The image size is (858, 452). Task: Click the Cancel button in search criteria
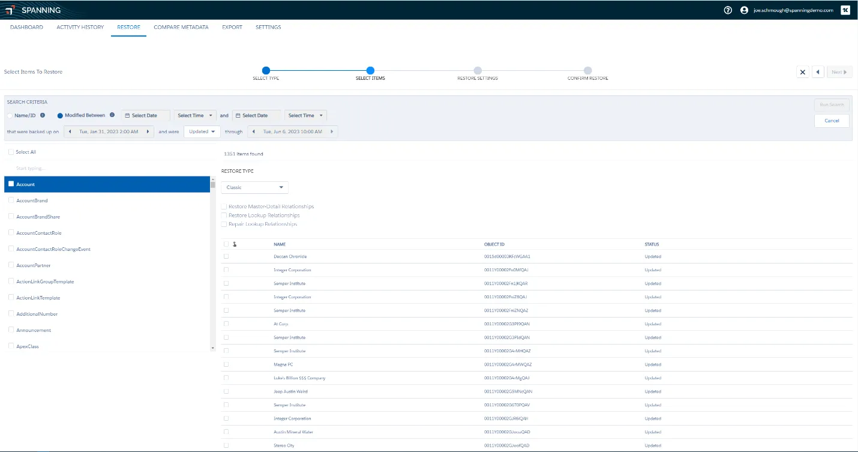point(832,121)
